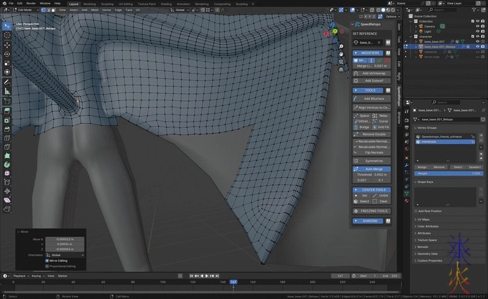Pick the Measure tool
The image size is (488, 299).
[7, 91]
